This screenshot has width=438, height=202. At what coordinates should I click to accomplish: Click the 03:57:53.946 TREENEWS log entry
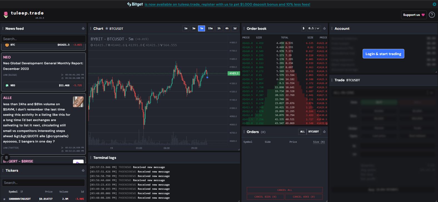tap(127, 167)
